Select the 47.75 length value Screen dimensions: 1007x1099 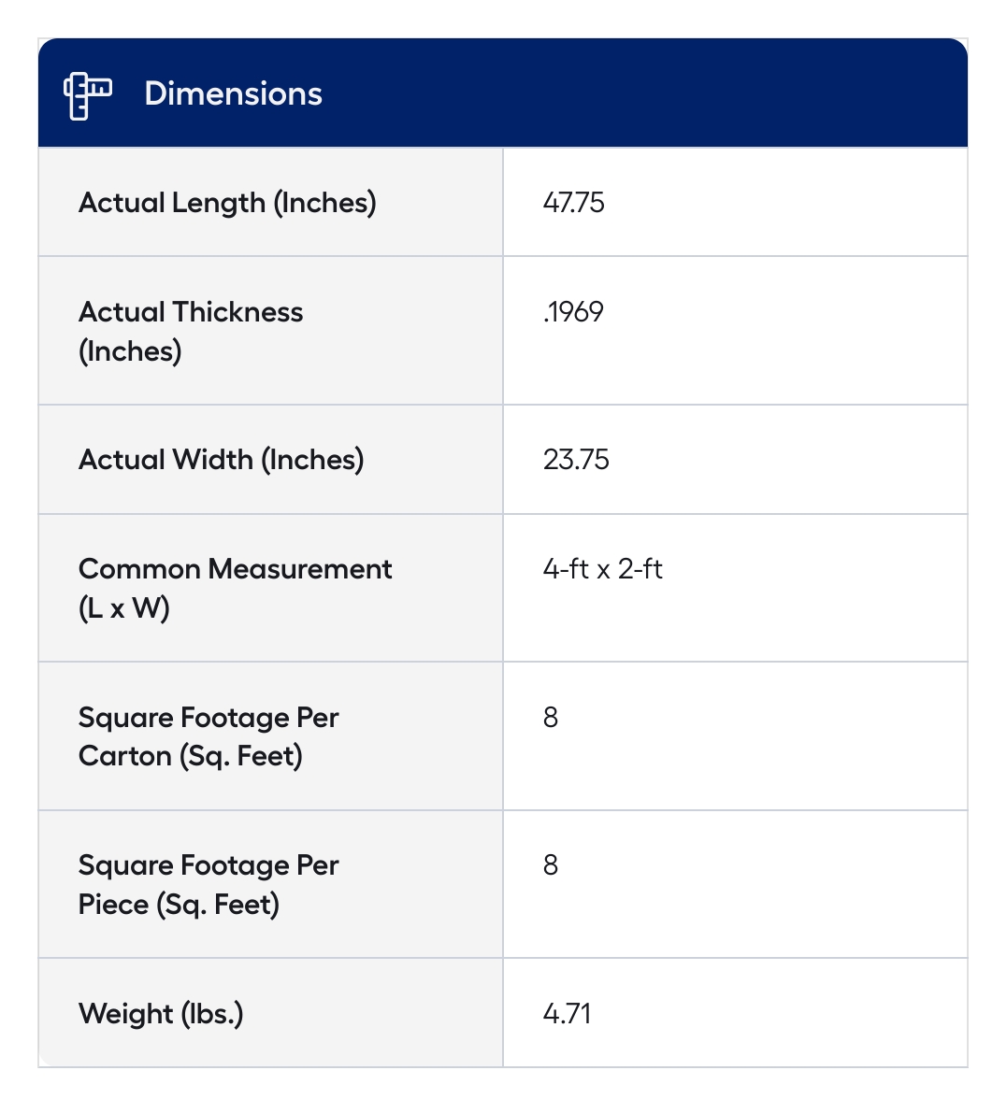[x=573, y=203]
